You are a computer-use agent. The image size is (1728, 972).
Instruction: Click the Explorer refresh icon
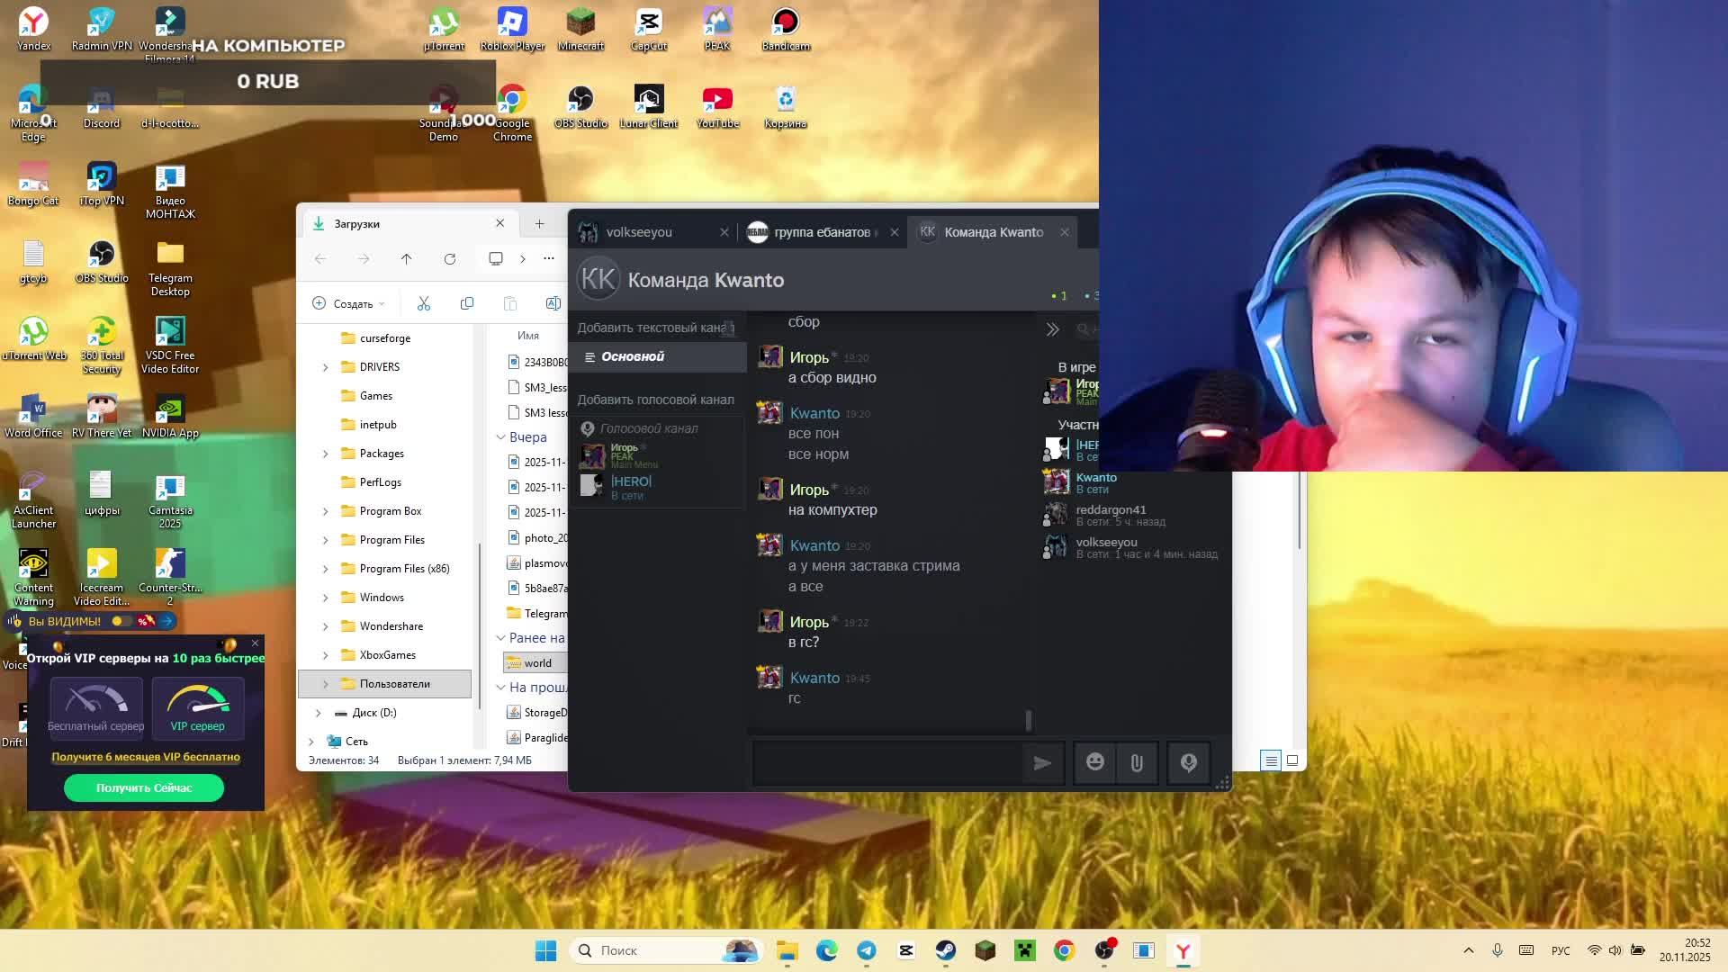450,259
